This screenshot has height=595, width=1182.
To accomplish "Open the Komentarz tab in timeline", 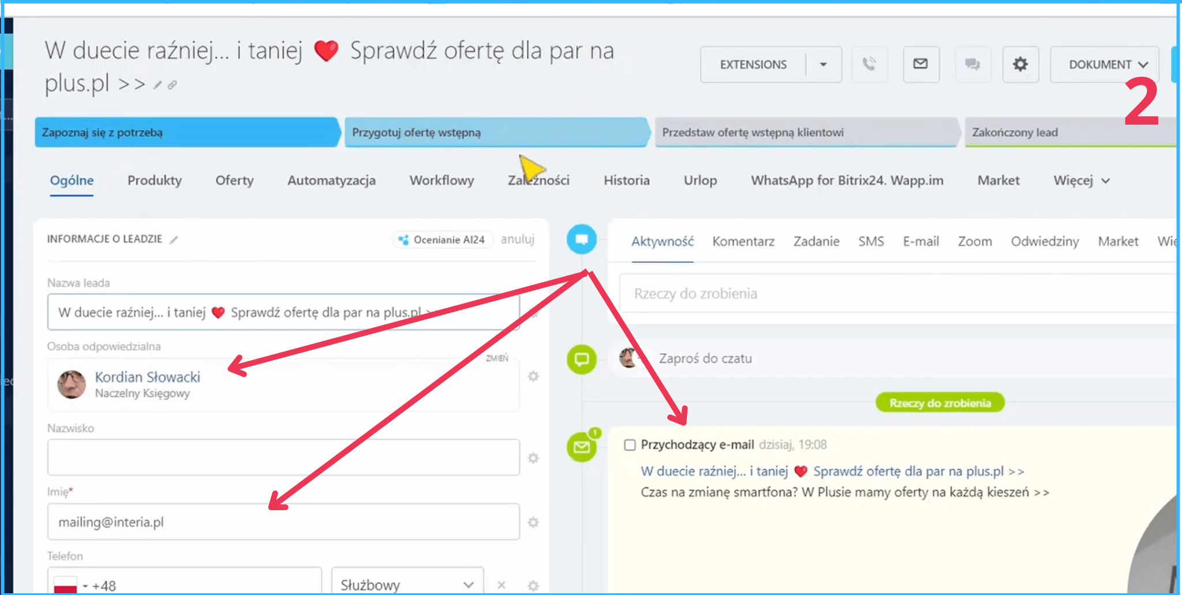I will (x=743, y=241).
